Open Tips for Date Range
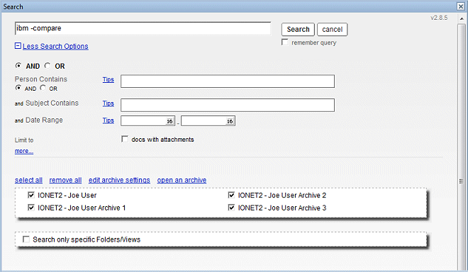Viewport: 468px width, 272px height. point(108,120)
